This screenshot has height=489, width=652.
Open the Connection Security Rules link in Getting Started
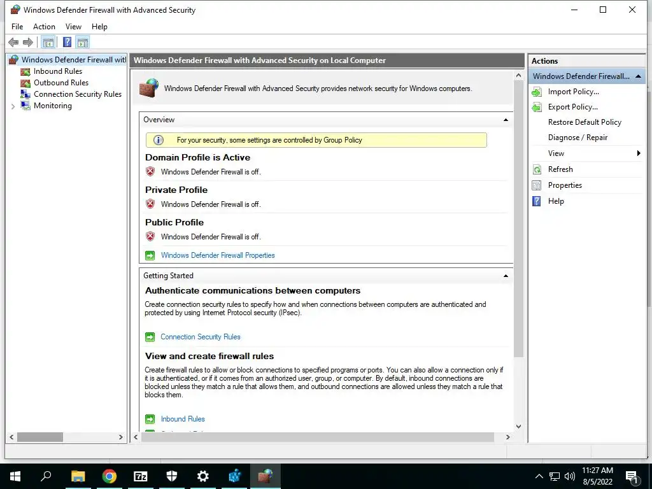[x=201, y=337]
